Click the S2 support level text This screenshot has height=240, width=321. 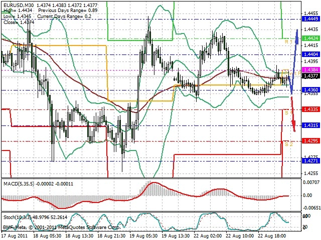coord(289,144)
